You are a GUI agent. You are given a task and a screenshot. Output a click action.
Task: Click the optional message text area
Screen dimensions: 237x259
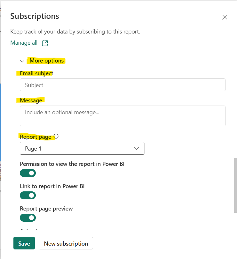click(x=122, y=116)
